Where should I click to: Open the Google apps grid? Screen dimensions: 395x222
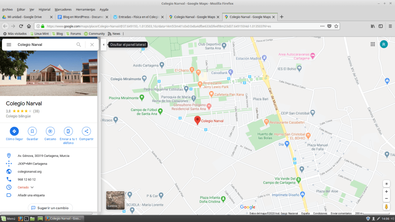(x=373, y=44)
